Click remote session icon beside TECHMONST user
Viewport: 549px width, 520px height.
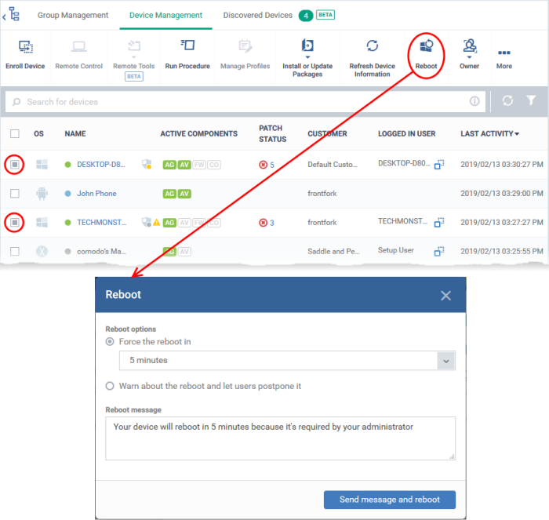tap(439, 222)
